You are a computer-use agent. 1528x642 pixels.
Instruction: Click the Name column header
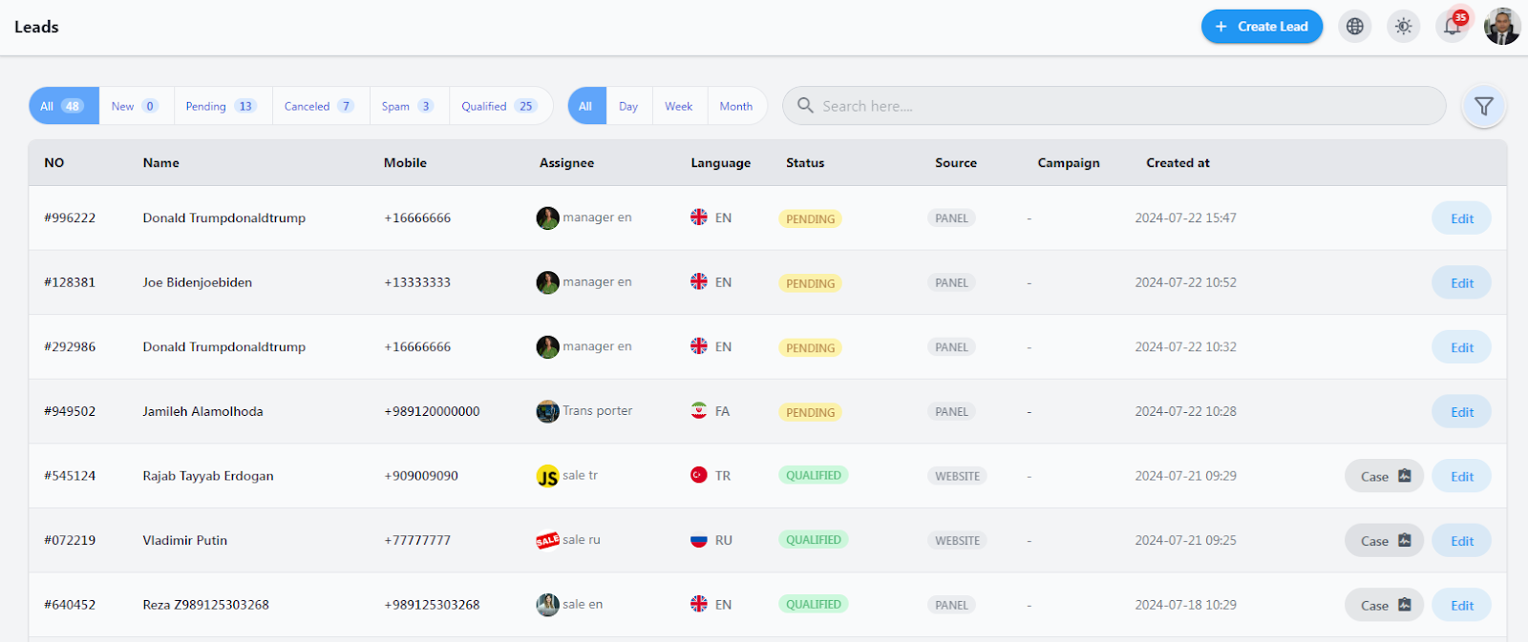[161, 163]
